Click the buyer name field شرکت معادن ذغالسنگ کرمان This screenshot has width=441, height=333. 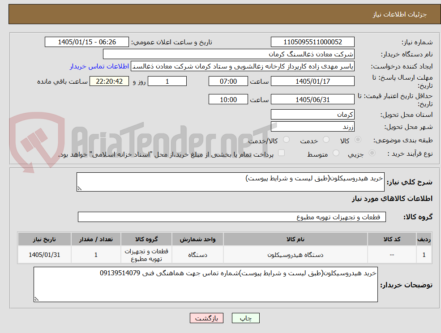tap(228, 54)
